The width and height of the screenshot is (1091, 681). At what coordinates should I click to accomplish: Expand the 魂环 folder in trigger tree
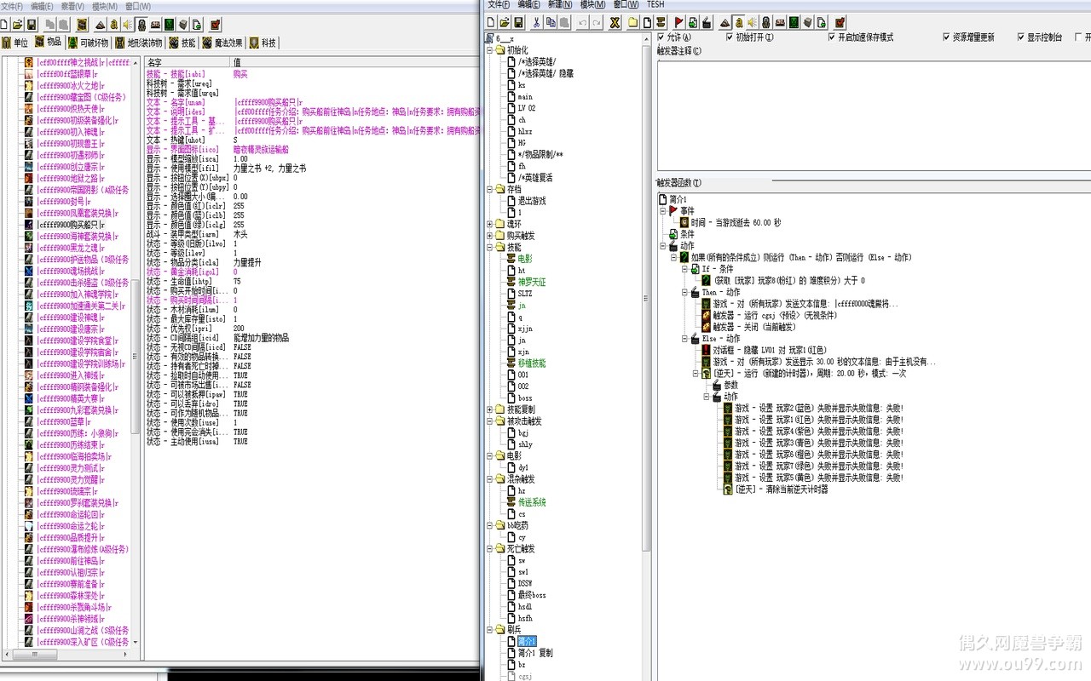point(489,224)
